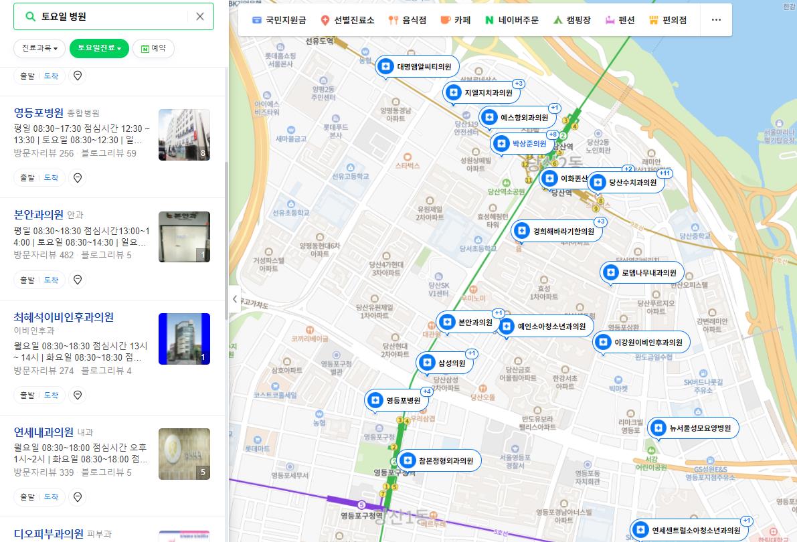The height and width of the screenshot is (542, 797).
Task: Select the 예스항외과의원 map marker
Action: pyautogui.click(x=517, y=118)
